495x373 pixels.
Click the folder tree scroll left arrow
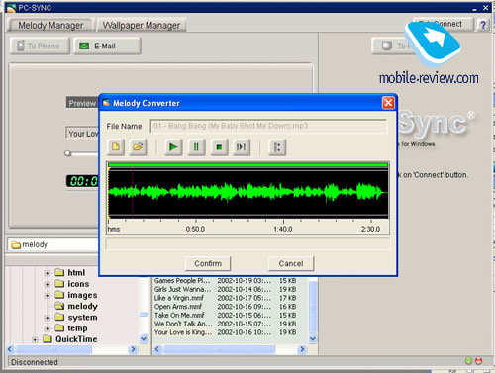tap(10, 349)
